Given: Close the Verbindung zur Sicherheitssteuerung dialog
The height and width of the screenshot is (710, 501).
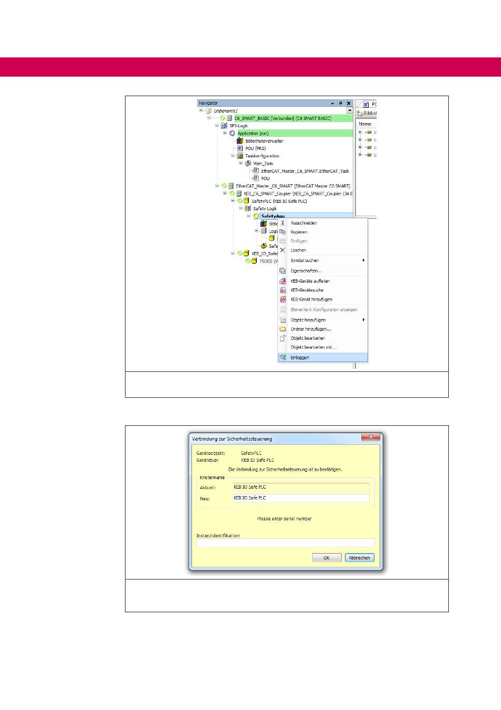Looking at the screenshot, I should click(x=371, y=437).
